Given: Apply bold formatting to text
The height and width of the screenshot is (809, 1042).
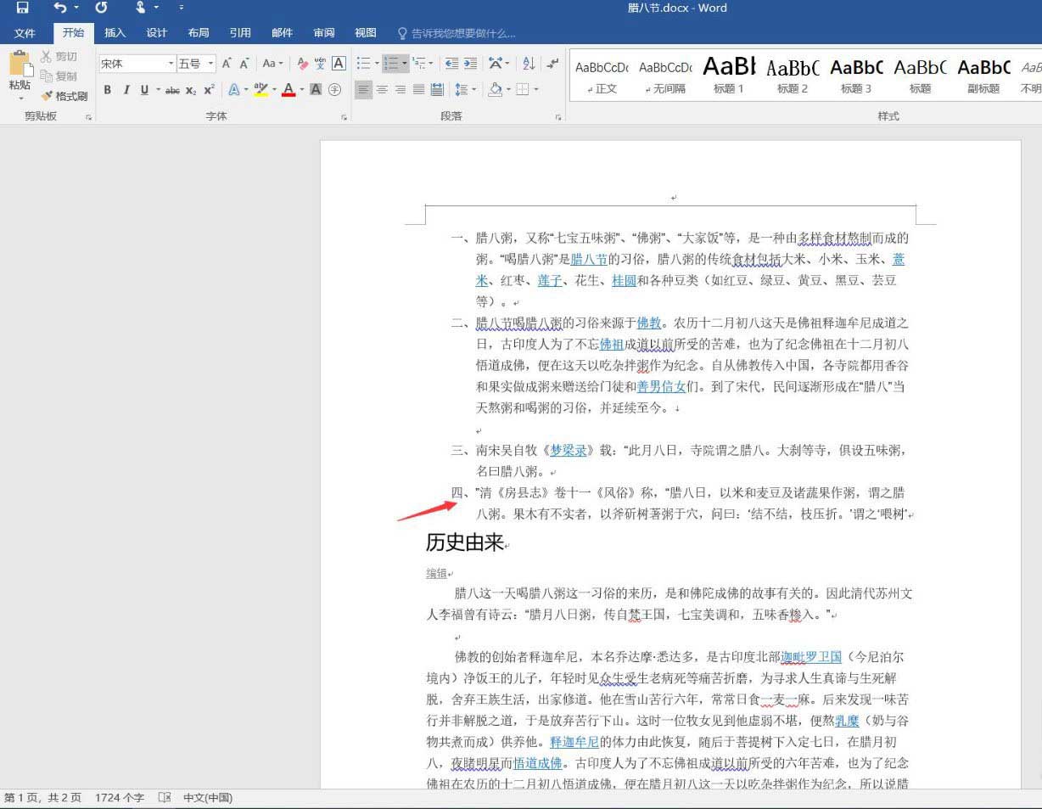Looking at the screenshot, I should pos(107,89).
